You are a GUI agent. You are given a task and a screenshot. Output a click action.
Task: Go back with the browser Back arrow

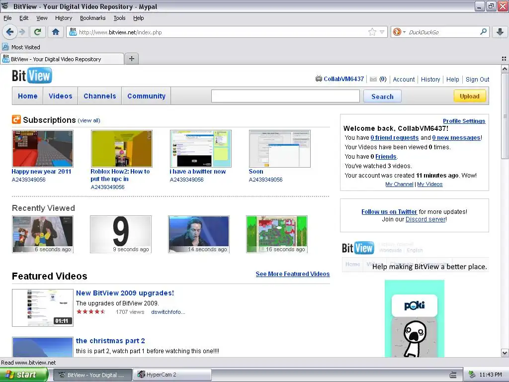point(10,32)
